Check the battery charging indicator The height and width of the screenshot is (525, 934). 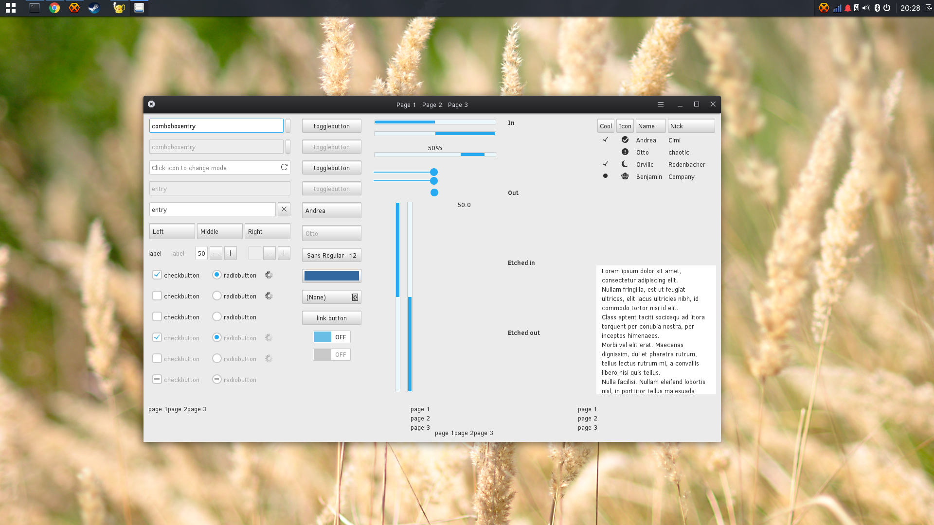pos(857,8)
